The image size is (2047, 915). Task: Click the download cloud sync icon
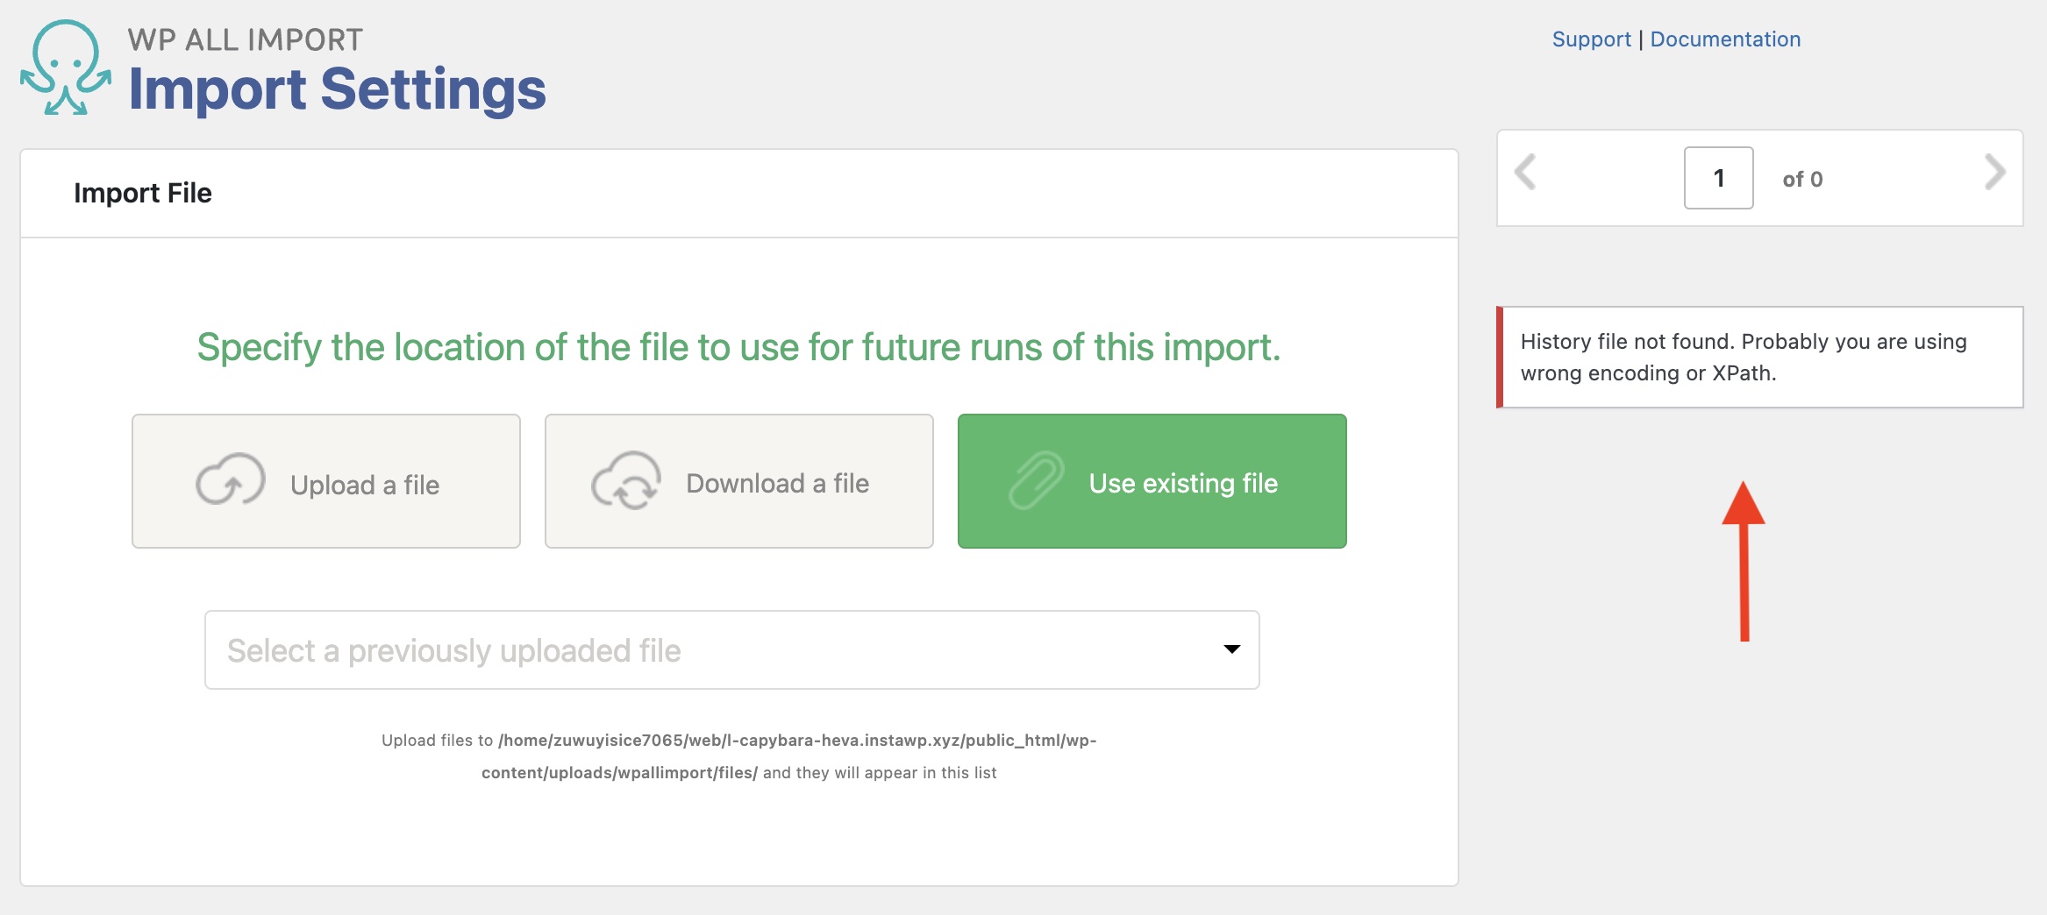[625, 480]
